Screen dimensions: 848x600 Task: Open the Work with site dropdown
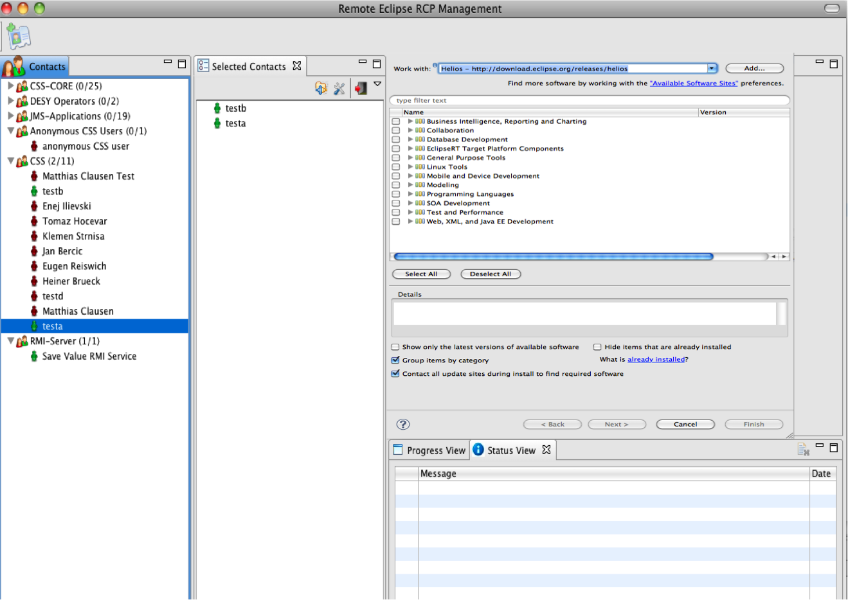coord(712,69)
